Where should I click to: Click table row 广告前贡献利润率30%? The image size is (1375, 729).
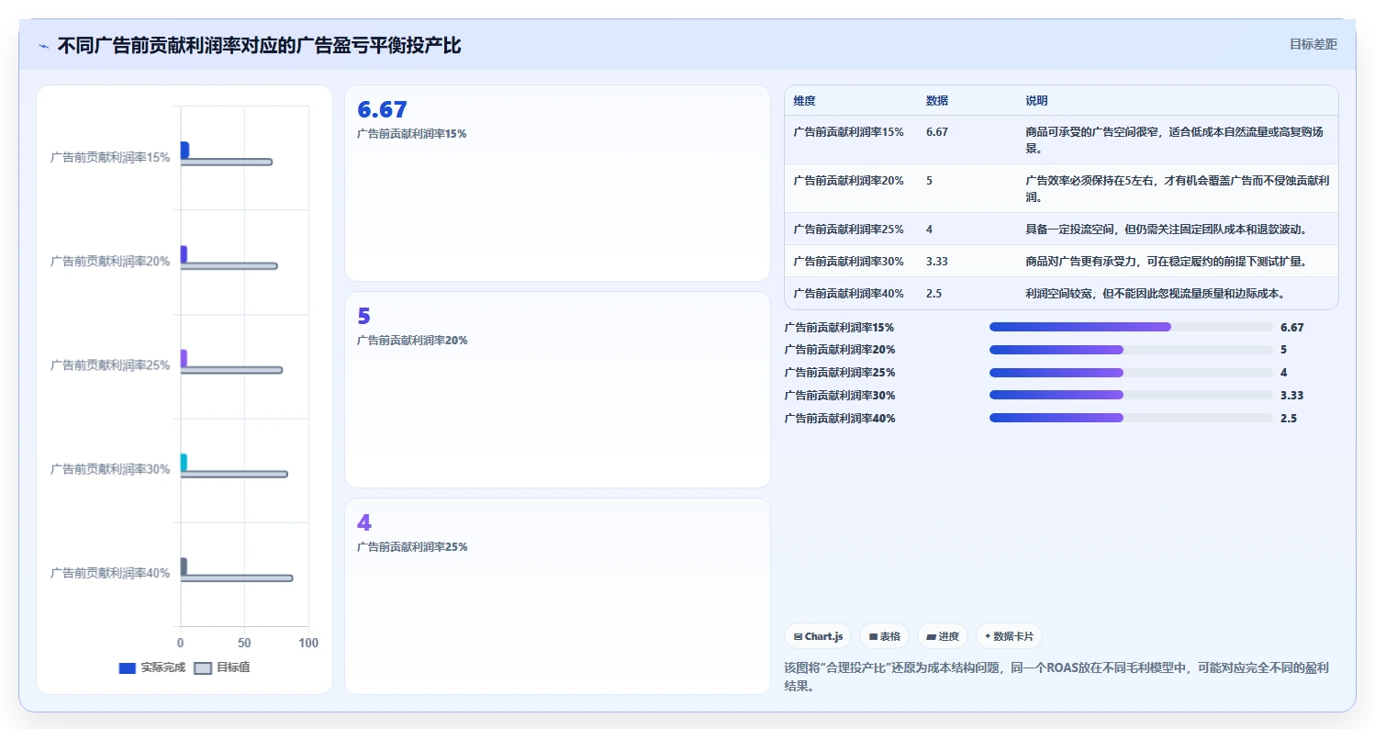coord(1061,261)
